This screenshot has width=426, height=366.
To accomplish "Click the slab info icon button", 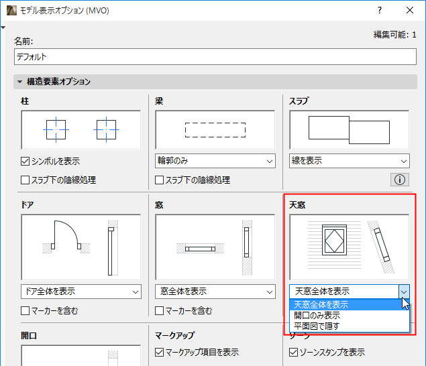I will (400, 180).
